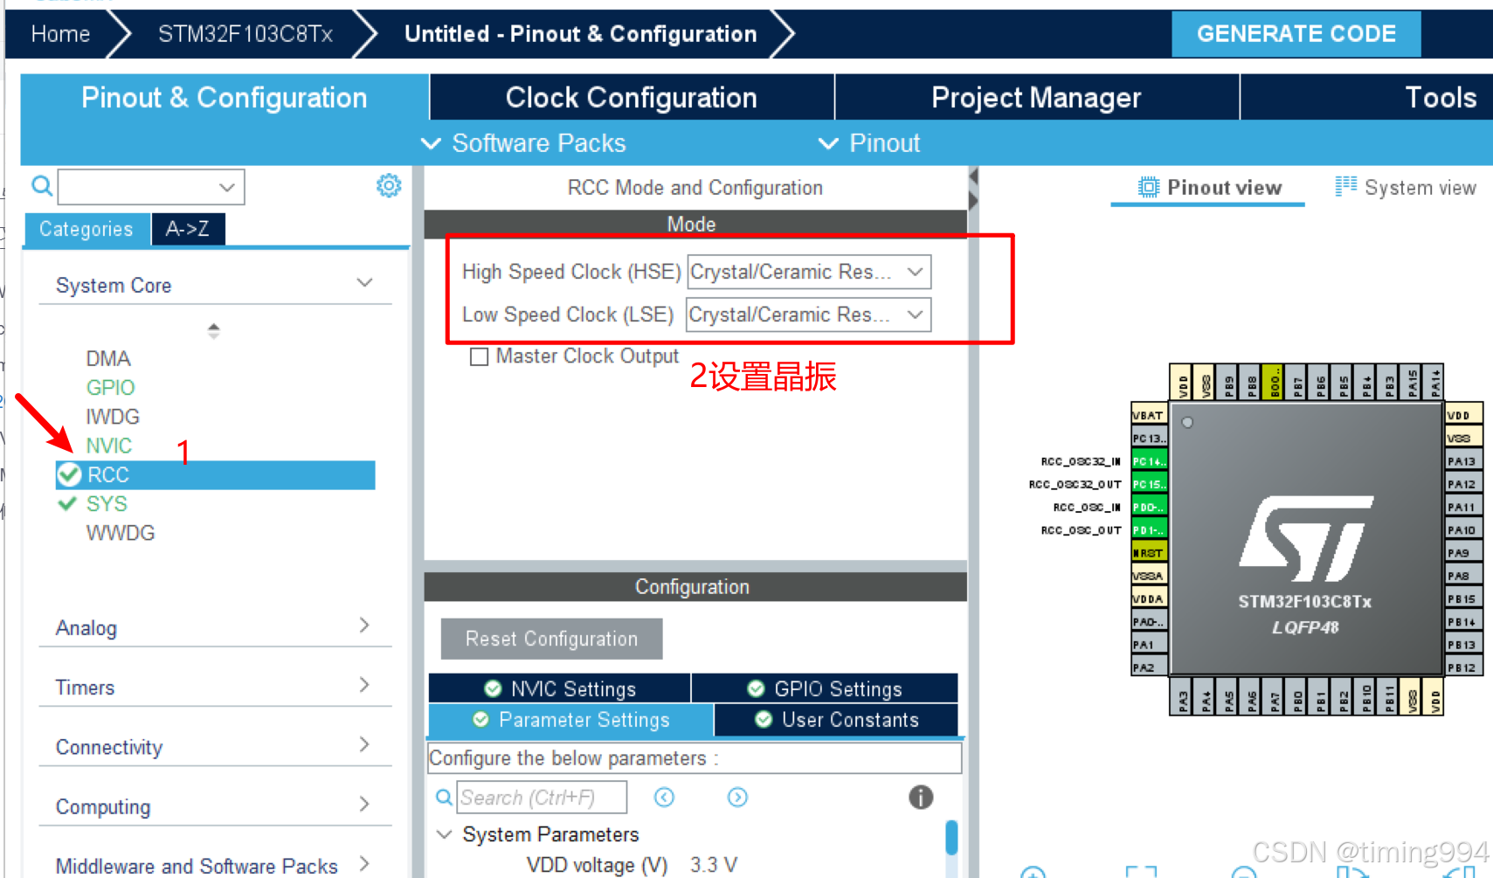Switch to Project Manager tab
This screenshot has width=1493, height=878.
coord(1036,97)
